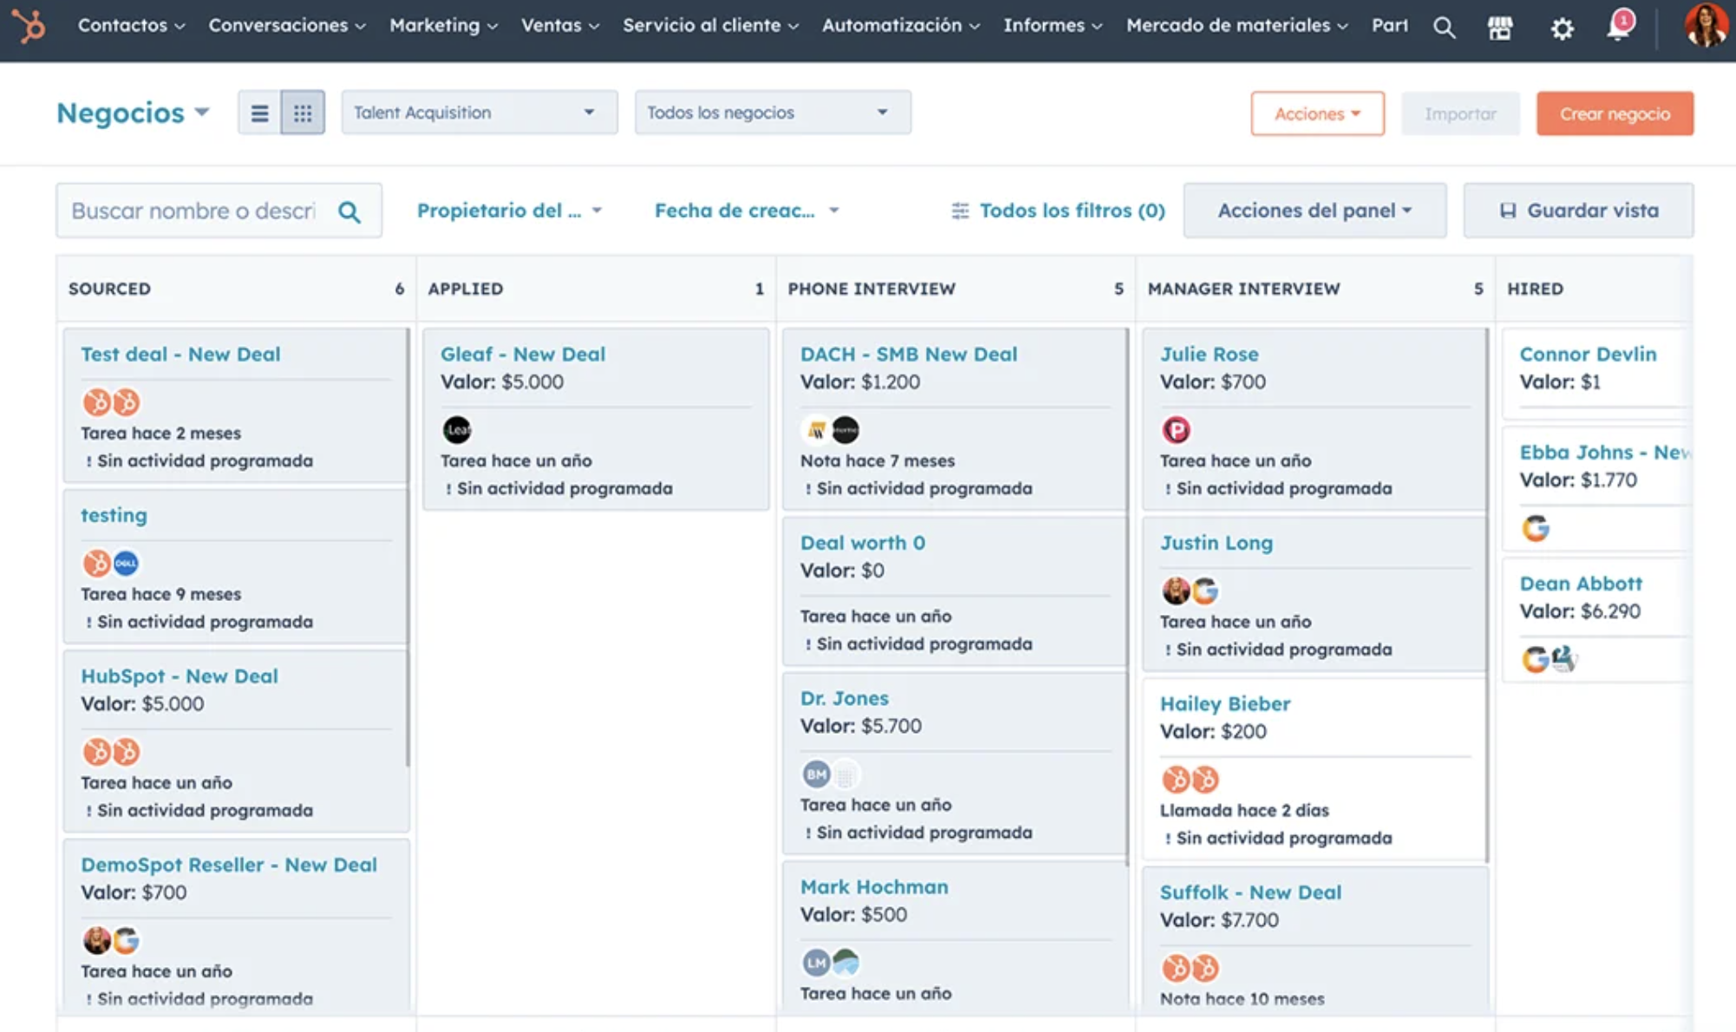Open the Dr. Jones deal link
Screen dimensions: 1736x1032
[x=844, y=698]
